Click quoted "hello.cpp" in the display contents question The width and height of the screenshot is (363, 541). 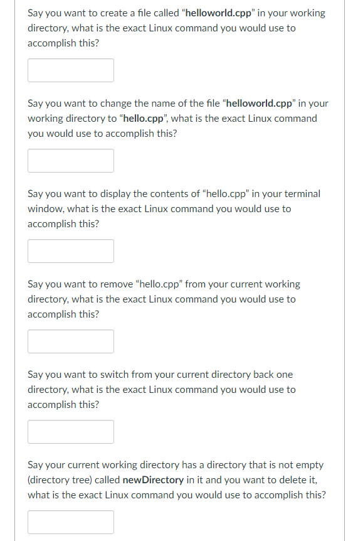coord(226,194)
